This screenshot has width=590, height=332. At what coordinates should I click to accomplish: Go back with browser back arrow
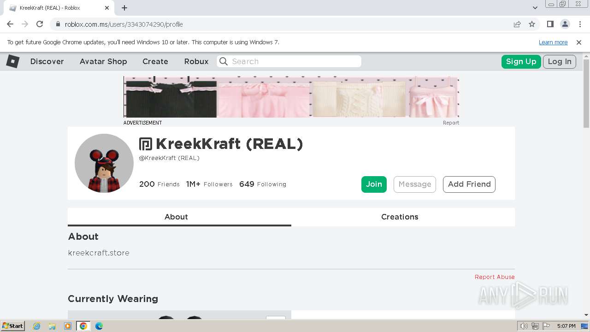point(10,24)
